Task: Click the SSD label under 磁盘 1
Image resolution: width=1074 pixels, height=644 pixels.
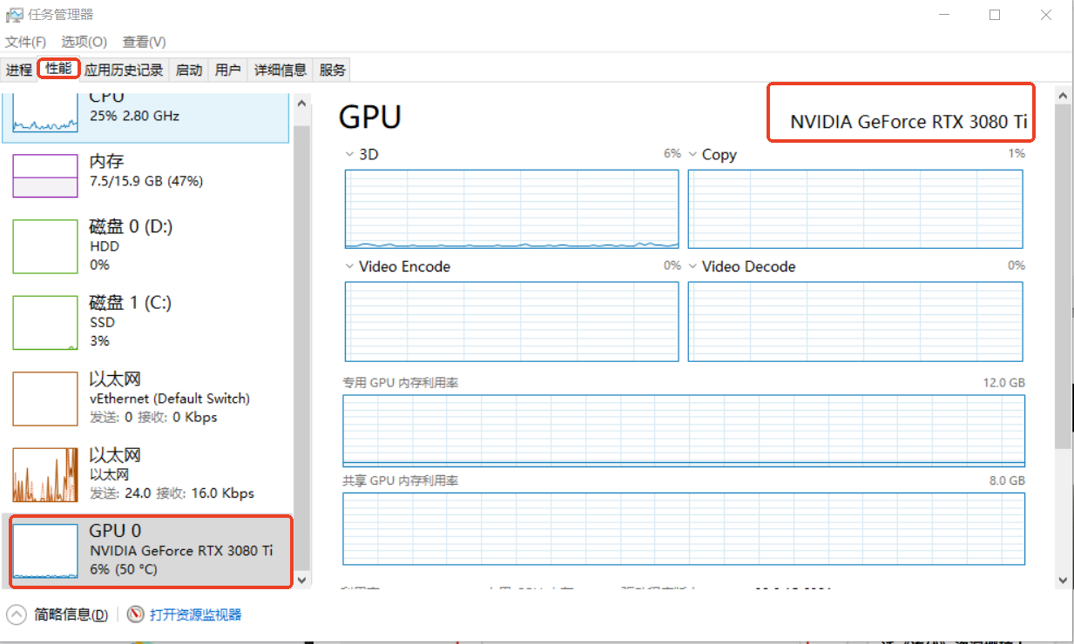Action: point(101,322)
